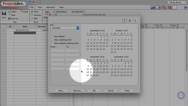
Task: Click the Preview magnifier icon
Action: (x=32, y=15)
